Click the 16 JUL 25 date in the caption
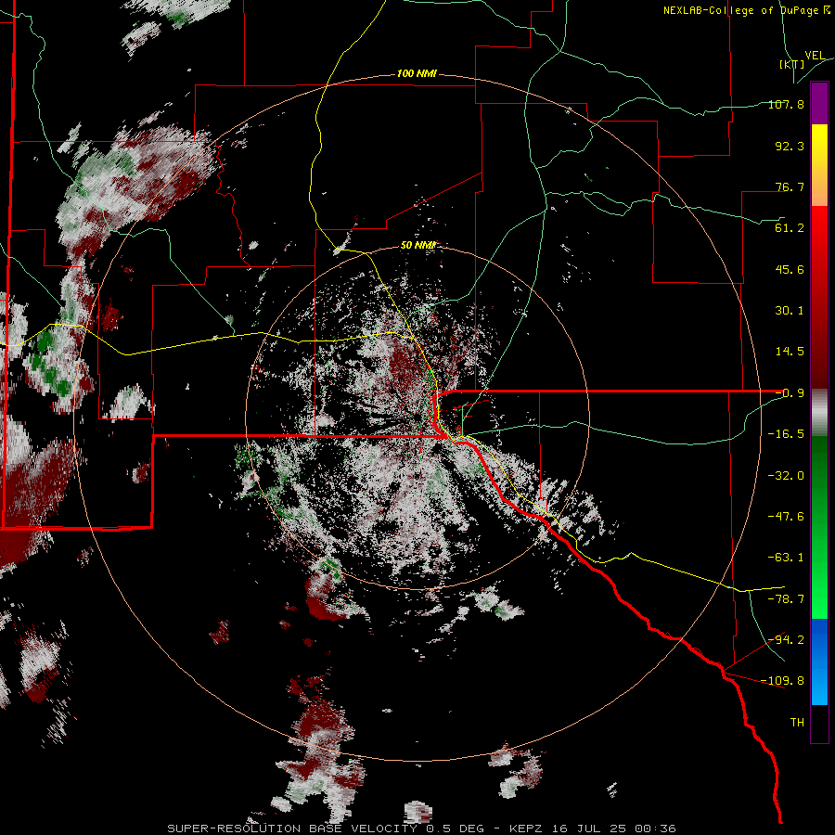 coord(591,829)
